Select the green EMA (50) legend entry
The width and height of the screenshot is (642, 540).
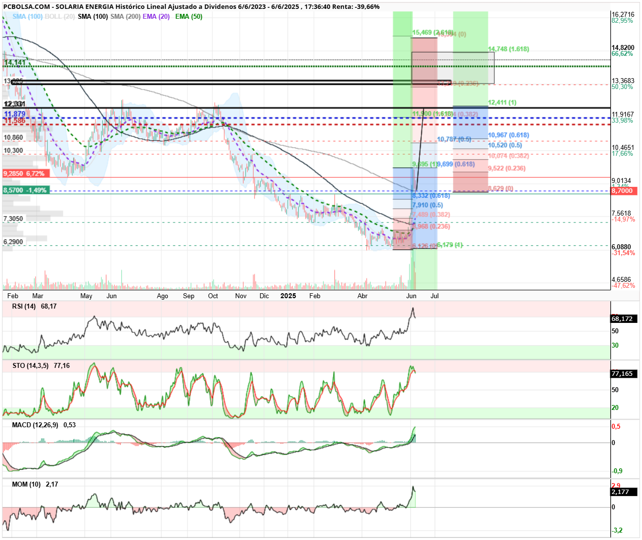tap(189, 16)
